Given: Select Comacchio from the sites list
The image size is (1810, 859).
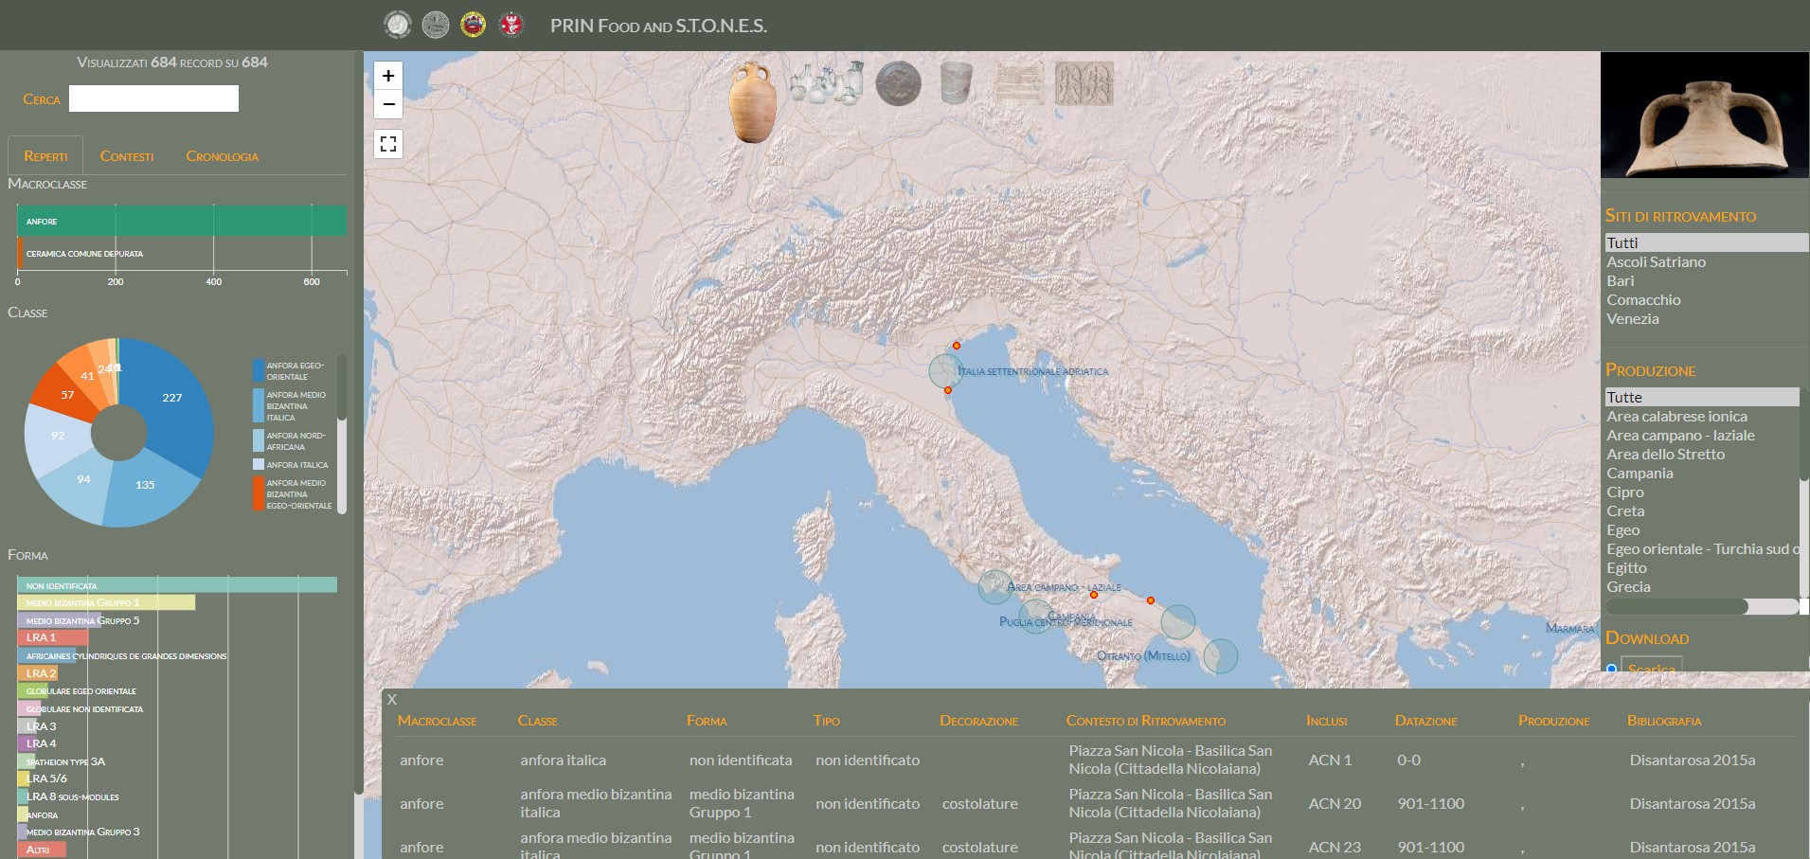Looking at the screenshot, I should 1642,300.
